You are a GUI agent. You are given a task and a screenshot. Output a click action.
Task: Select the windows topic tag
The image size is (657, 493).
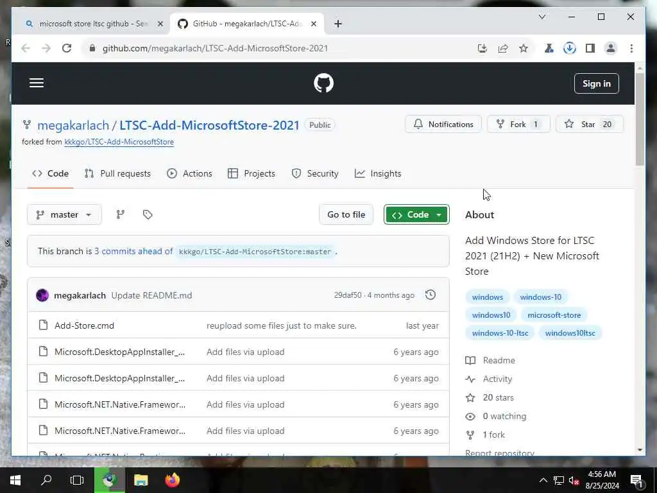pyautogui.click(x=488, y=297)
